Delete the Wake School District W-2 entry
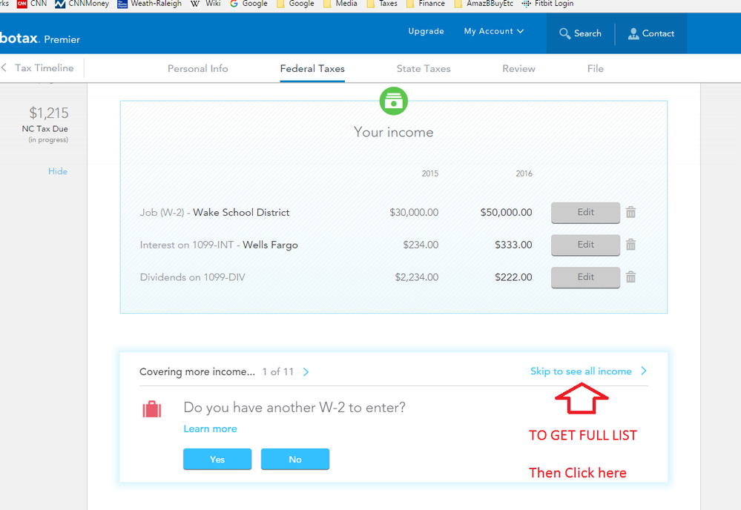The width and height of the screenshot is (741, 510). (630, 212)
